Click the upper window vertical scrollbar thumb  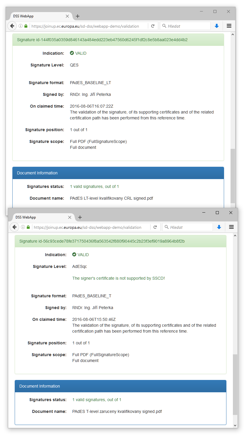[x=233, y=176]
